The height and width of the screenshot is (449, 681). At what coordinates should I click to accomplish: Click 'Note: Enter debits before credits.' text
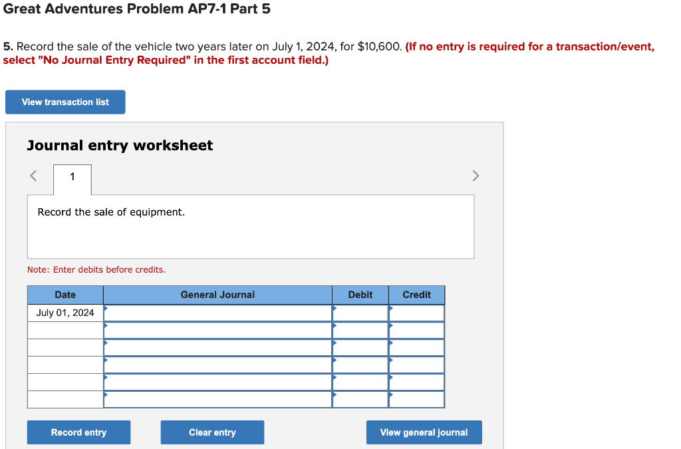[96, 269]
